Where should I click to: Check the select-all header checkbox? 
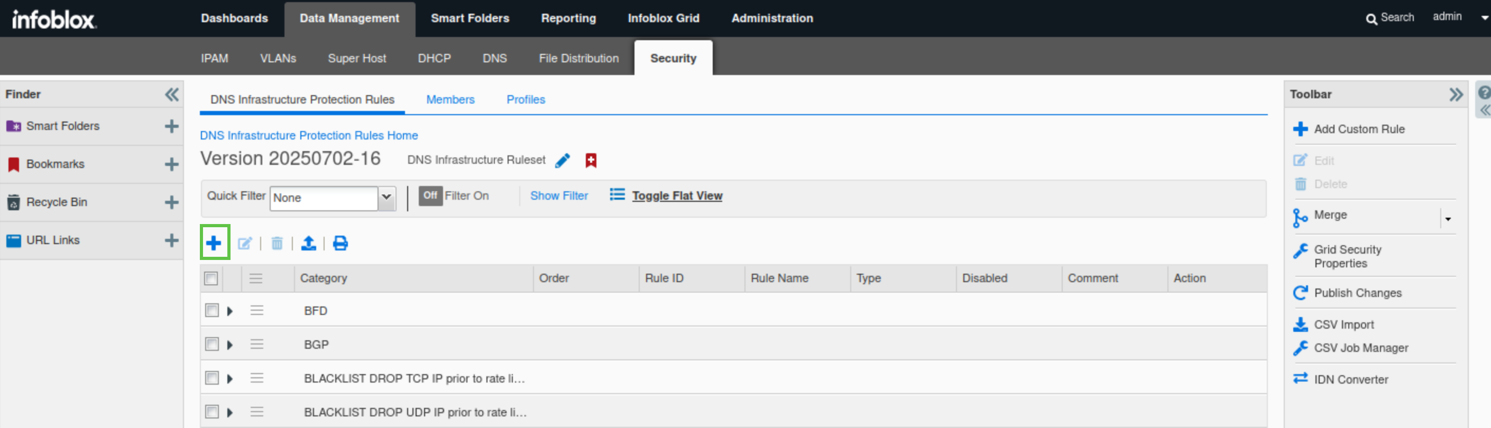(x=211, y=279)
